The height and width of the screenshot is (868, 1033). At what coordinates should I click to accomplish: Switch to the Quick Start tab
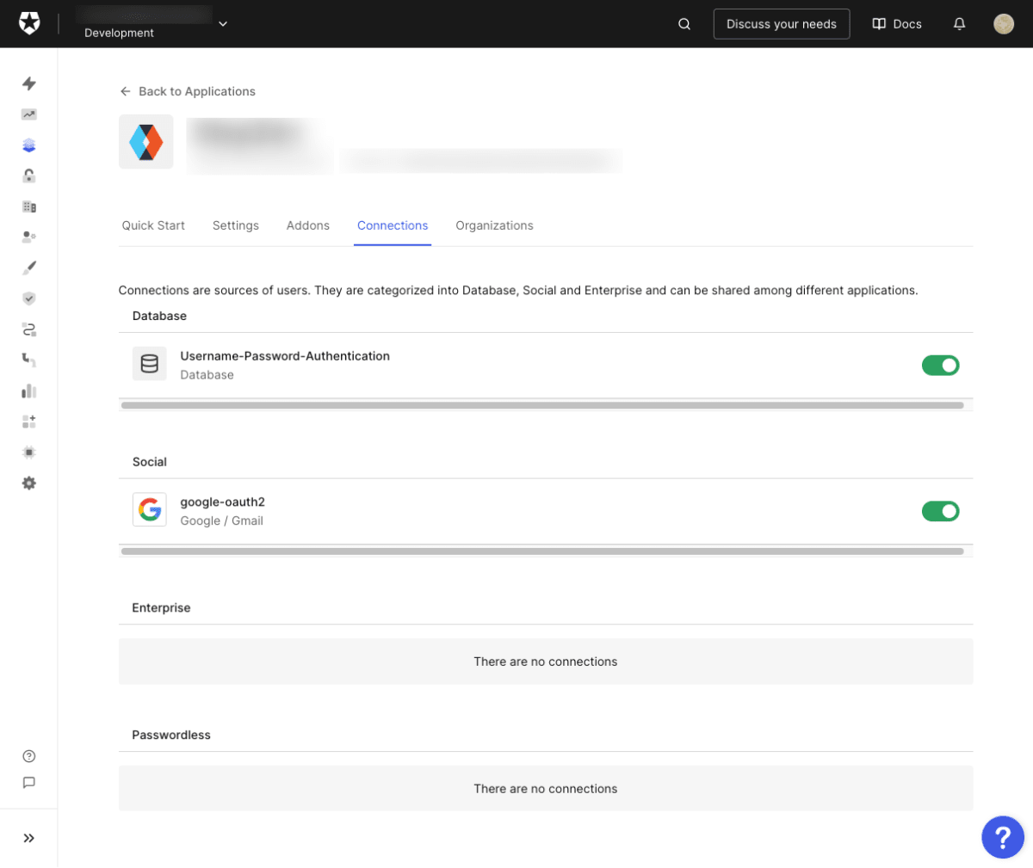point(153,225)
